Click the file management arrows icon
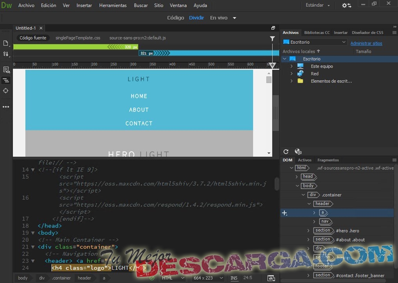 coord(6,54)
